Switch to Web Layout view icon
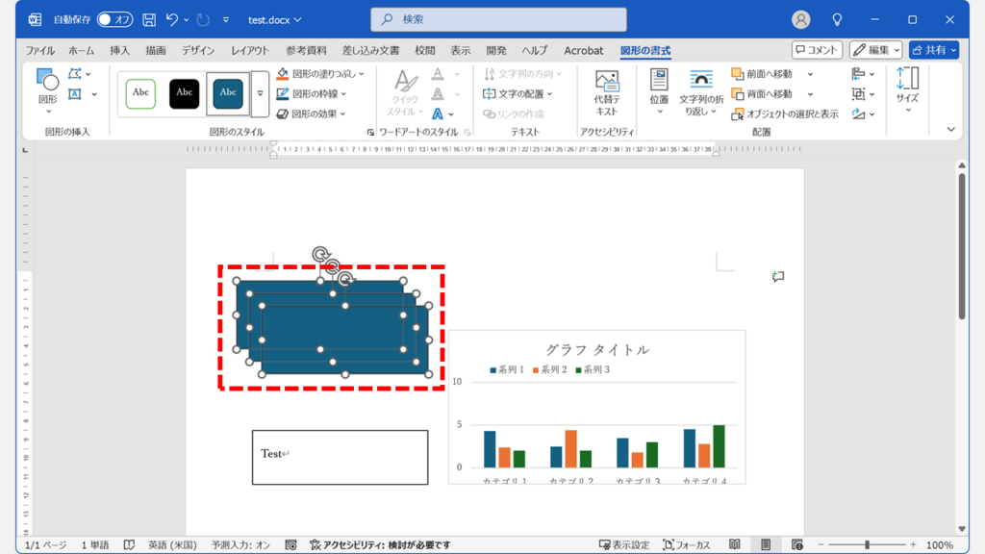The width and height of the screenshot is (985, 554). [797, 544]
